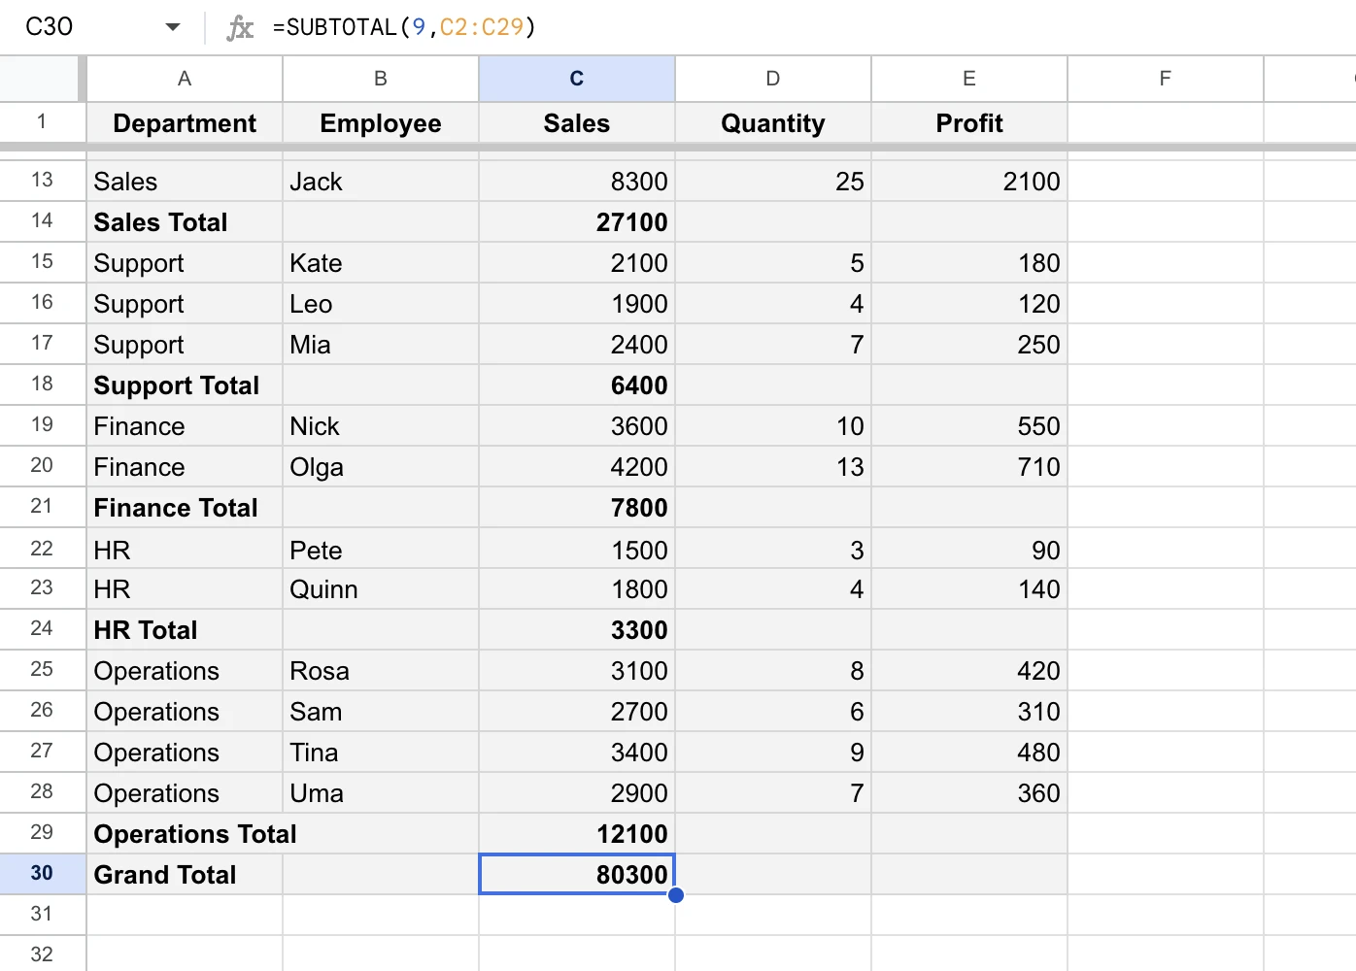Select column D header
1356x971 pixels.
click(x=773, y=79)
